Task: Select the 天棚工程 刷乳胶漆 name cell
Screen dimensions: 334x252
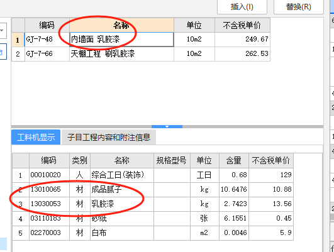Action: point(121,54)
